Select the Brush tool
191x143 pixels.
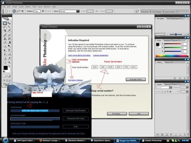coord(9,35)
